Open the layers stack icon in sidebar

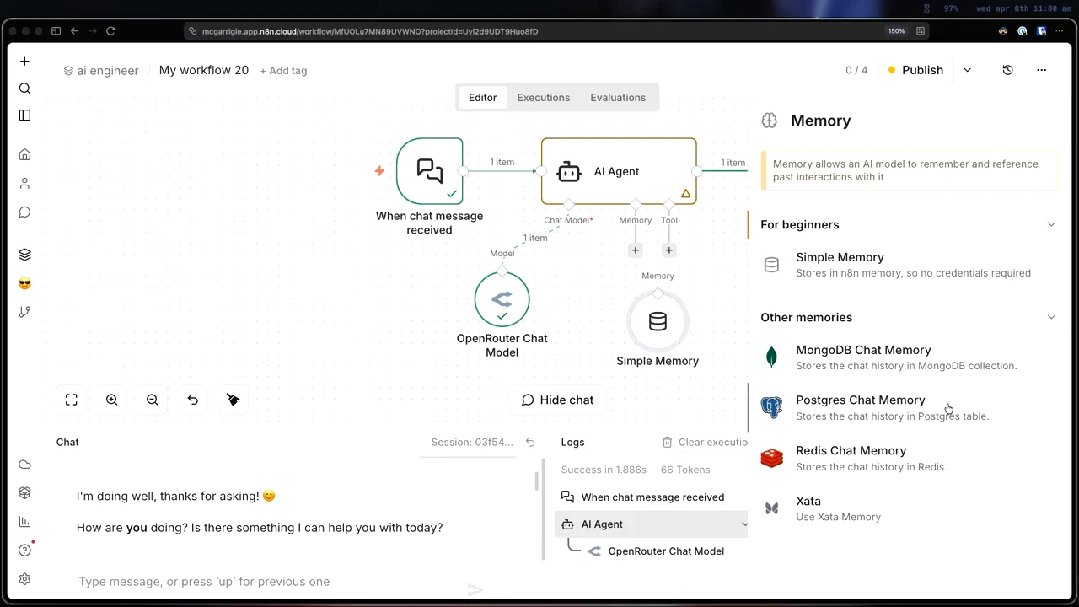[24, 255]
